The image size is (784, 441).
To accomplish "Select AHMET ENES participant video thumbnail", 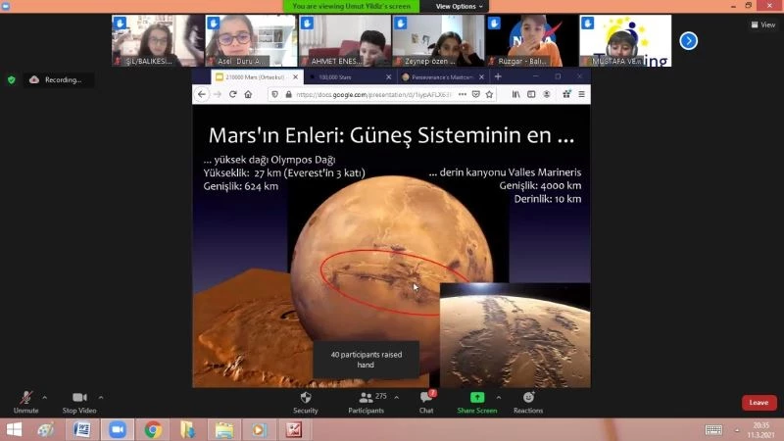I will tap(345, 40).
